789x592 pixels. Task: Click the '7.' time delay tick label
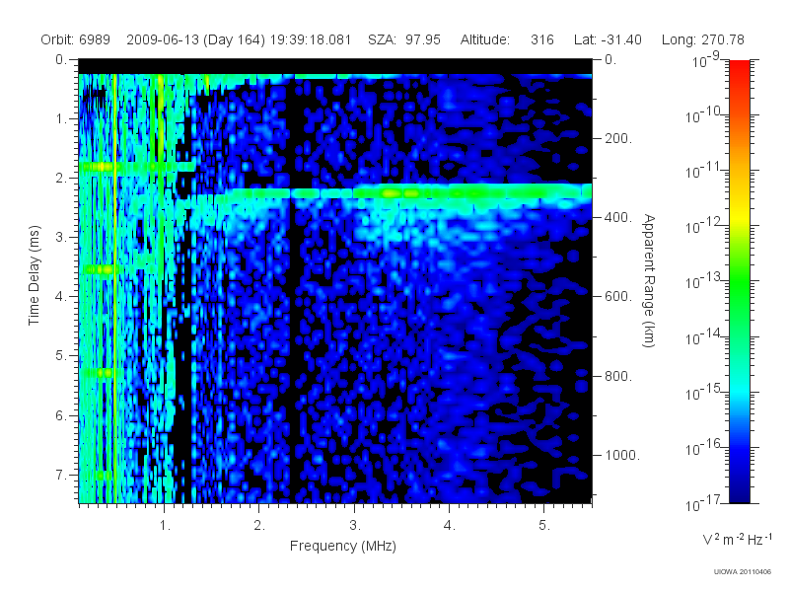61,475
